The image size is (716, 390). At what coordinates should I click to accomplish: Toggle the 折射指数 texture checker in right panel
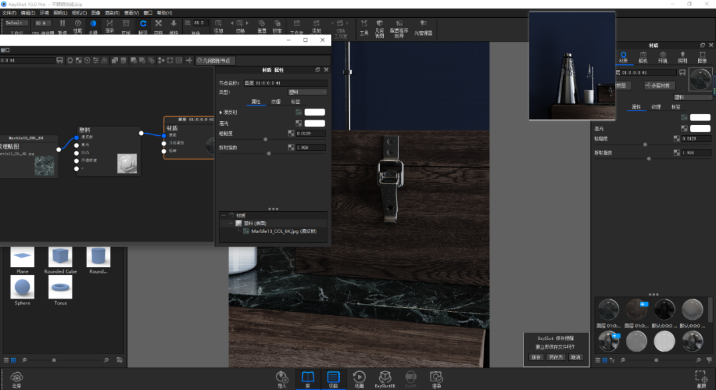(x=677, y=153)
